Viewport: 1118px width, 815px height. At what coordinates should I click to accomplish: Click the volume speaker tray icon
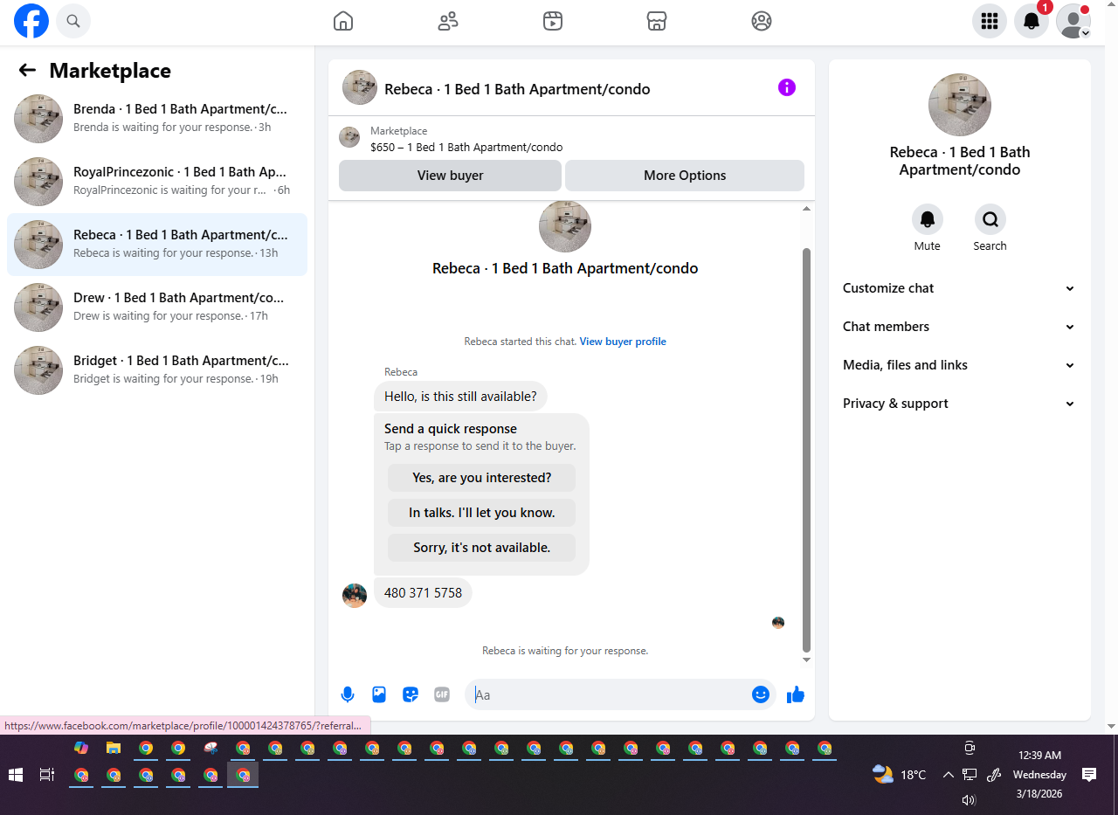pyautogui.click(x=968, y=799)
